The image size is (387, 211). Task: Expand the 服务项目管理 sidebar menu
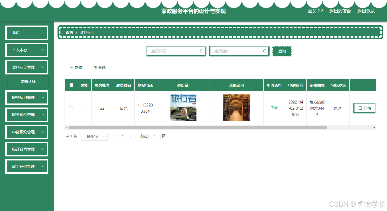coord(27,98)
